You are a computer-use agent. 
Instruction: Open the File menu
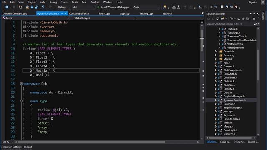(x=4, y=2)
